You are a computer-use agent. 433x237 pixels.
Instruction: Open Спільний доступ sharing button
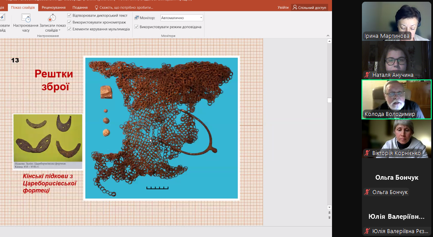click(x=309, y=7)
